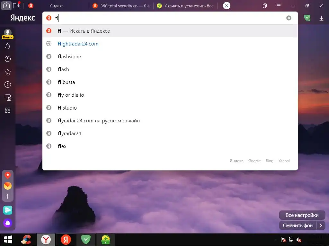Open the bookmarks collections icon in title bar
This screenshot has width=329, height=246.
[265, 6]
